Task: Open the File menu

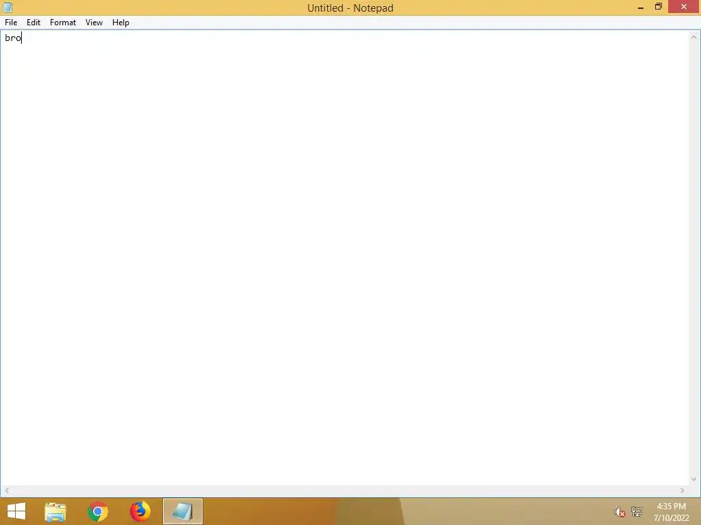Action: pyautogui.click(x=11, y=23)
